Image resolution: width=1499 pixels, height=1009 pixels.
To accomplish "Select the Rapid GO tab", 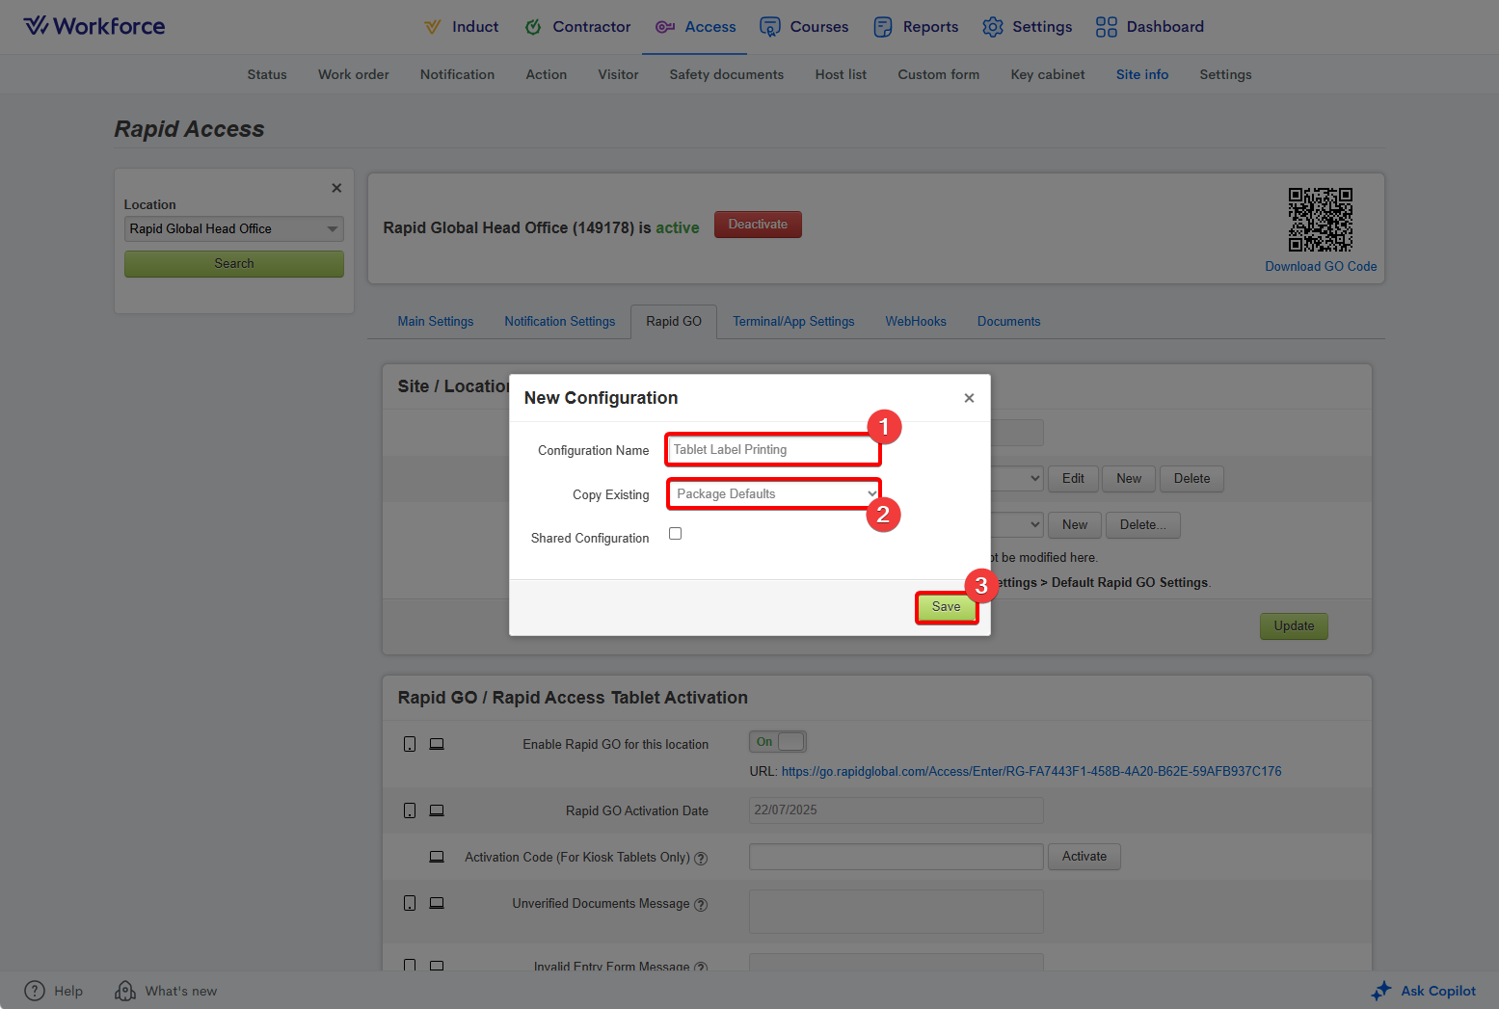I will pos(674,322).
